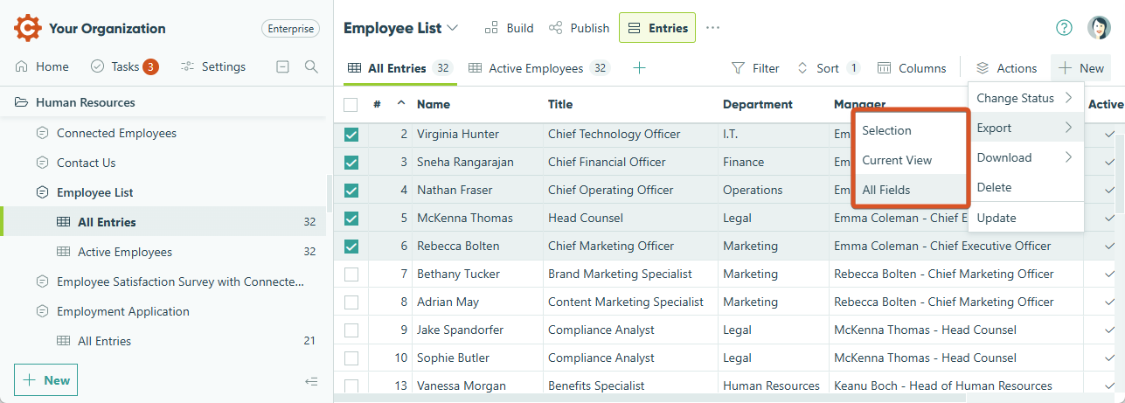
Task: Choose Update from Actions menu
Action: point(1025,218)
